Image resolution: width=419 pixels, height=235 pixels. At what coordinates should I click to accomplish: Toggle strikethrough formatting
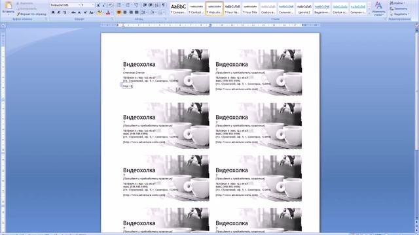point(73,12)
